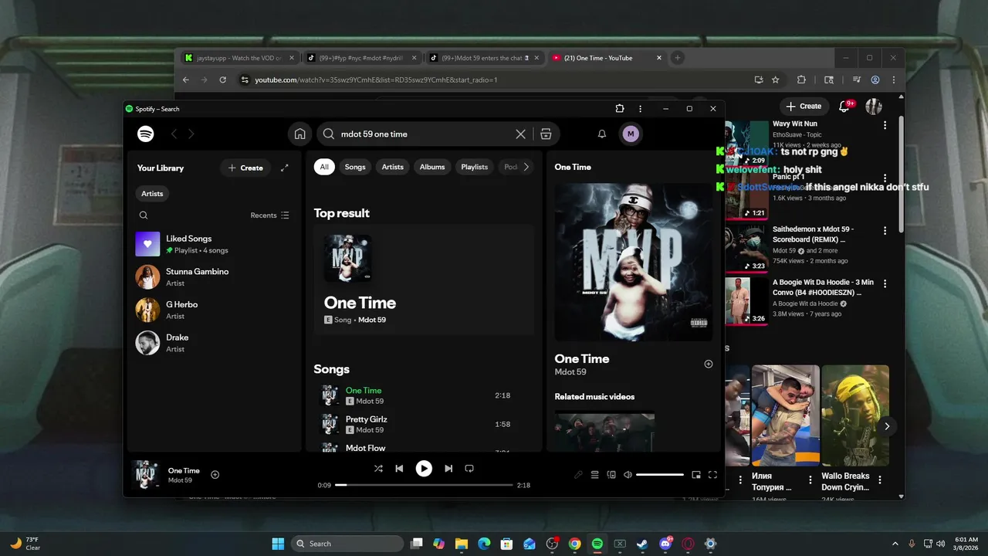Skip to previous track
Screen dimensions: 988x556
[x=399, y=469]
